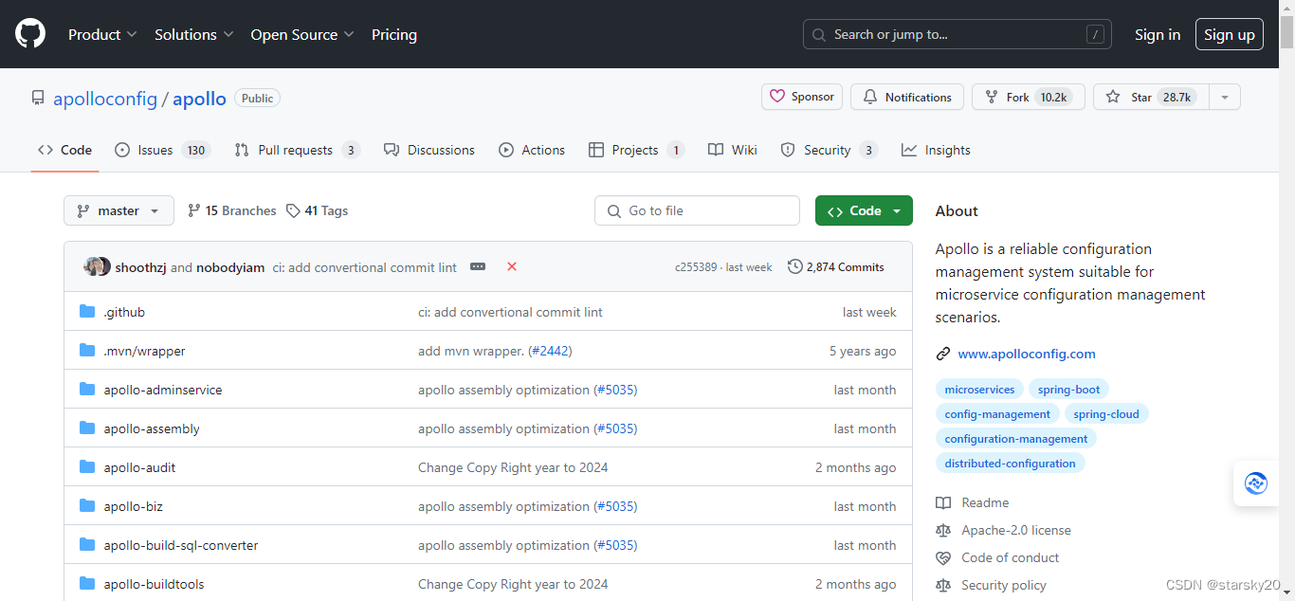Select the configuration-management topic tag

pos(1016,439)
